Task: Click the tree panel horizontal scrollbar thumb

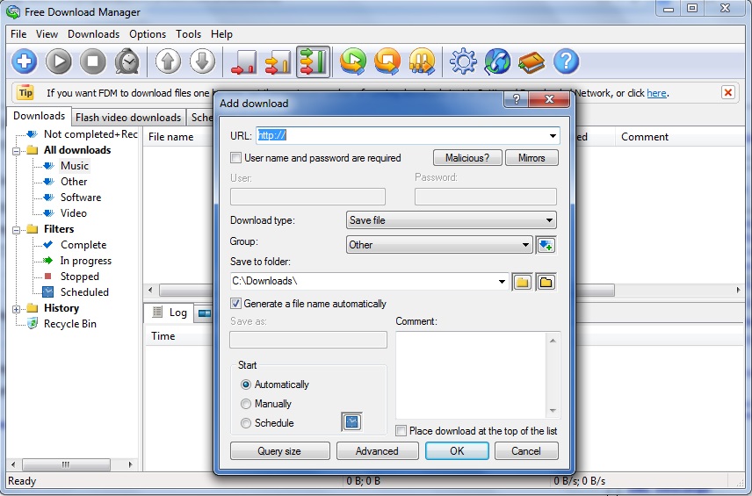Action: (66, 464)
